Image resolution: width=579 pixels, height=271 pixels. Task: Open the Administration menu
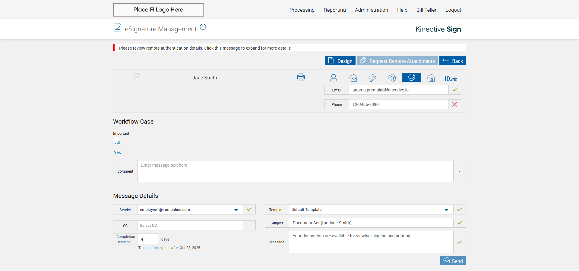(x=371, y=10)
